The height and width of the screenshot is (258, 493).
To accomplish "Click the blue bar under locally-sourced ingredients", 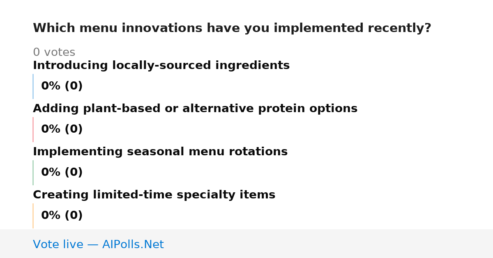I will click(33, 86).
